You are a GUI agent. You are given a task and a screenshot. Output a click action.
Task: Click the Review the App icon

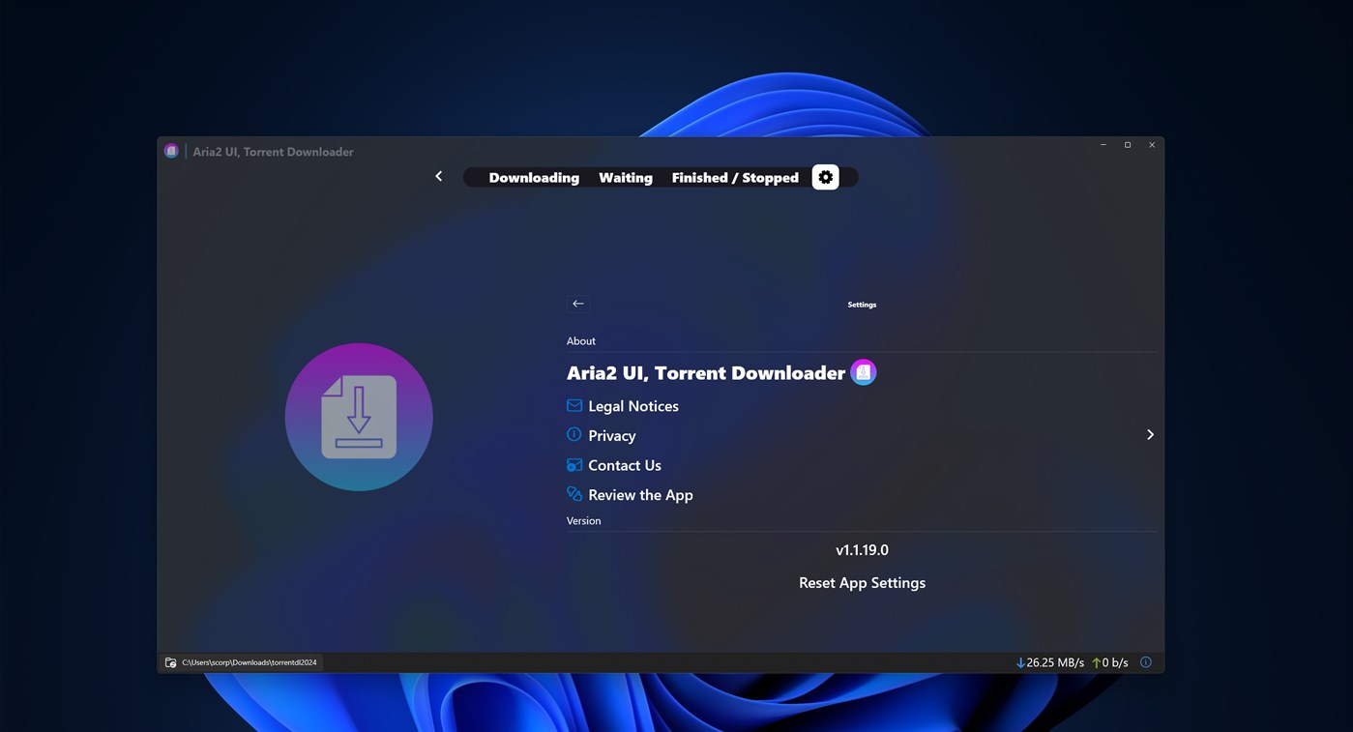[574, 494]
